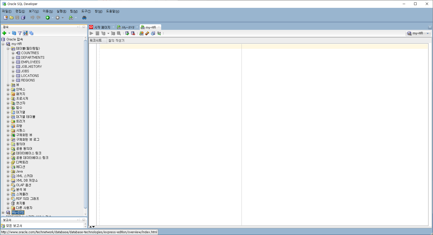Viewport: 433px width, 235px height.
Task: Open the 도움말(H) menu
Action: [113, 11]
